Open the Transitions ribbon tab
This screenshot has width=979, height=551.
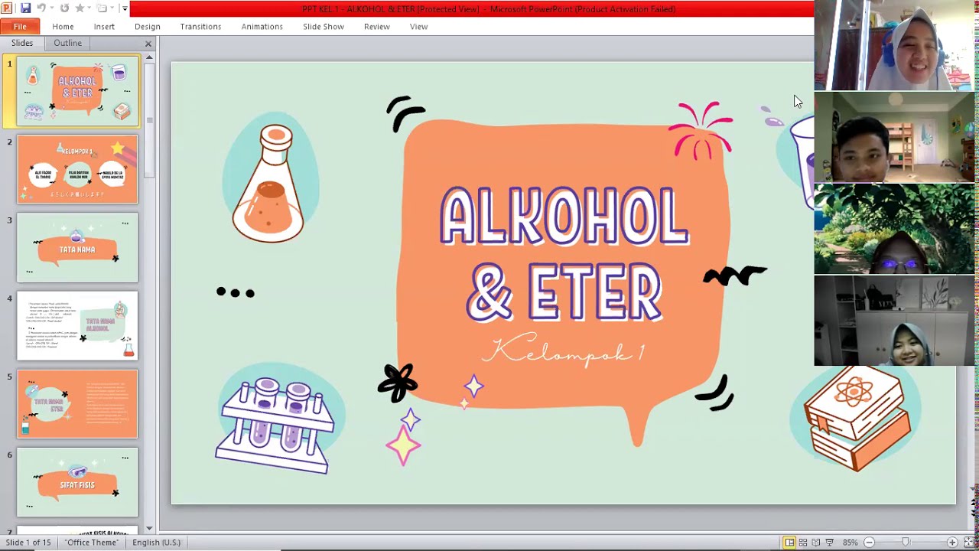pos(200,27)
